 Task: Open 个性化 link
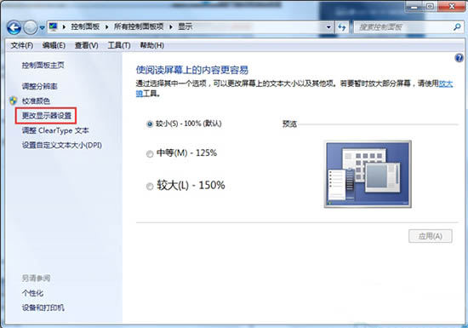coord(32,293)
